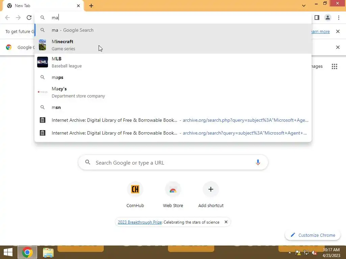Open the tab search chevron dropdown
The width and height of the screenshot is (346, 259).
point(304,6)
